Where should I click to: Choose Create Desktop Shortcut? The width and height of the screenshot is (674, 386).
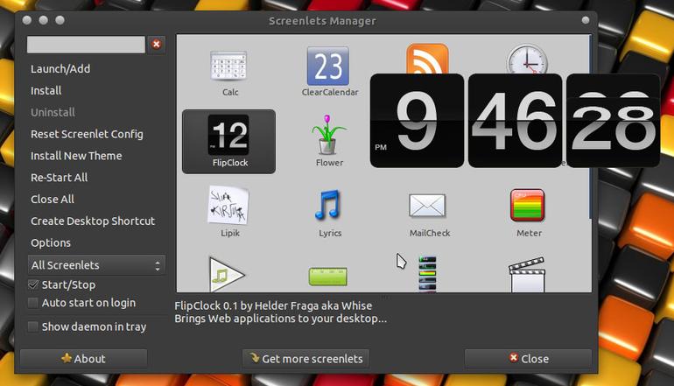pos(93,221)
